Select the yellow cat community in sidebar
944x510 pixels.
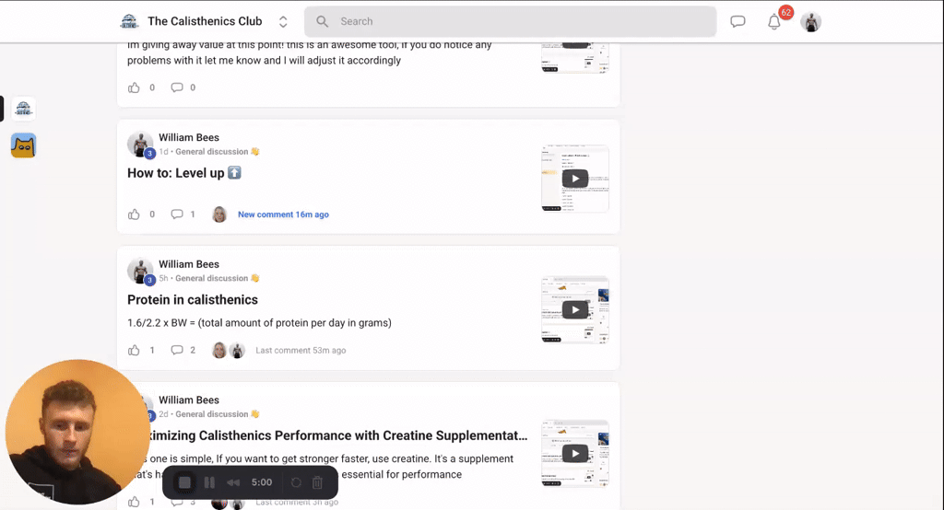(x=23, y=145)
